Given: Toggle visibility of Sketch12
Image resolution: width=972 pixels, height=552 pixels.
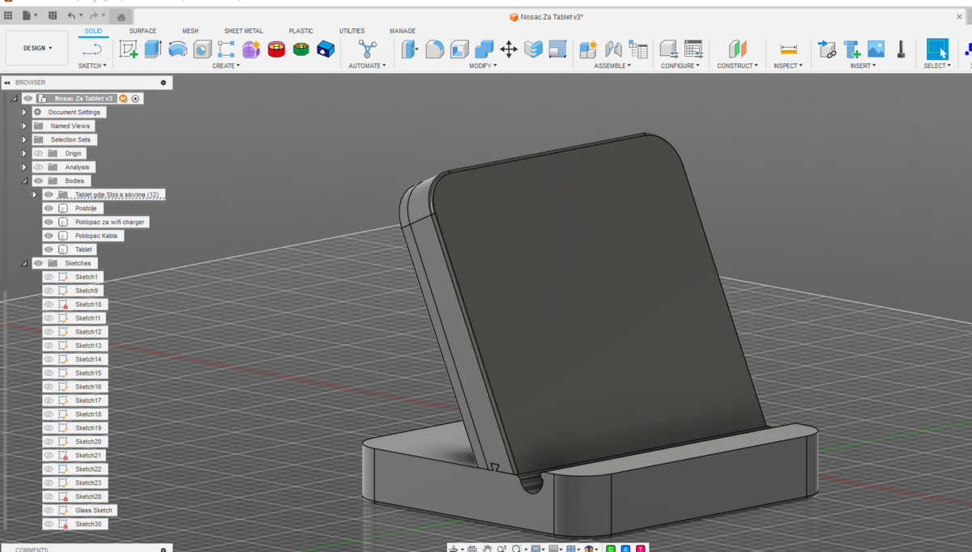Looking at the screenshot, I should (x=49, y=332).
